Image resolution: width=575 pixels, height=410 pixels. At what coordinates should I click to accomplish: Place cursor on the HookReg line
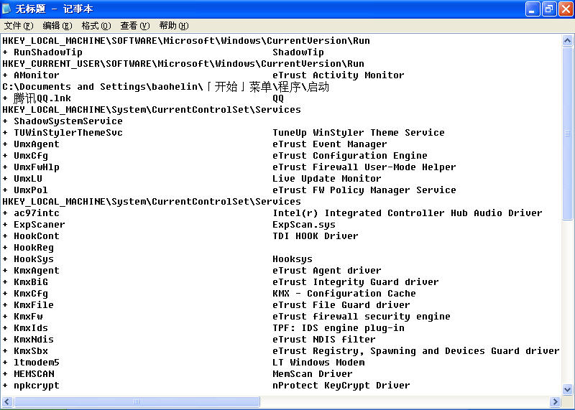[x=33, y=248]
